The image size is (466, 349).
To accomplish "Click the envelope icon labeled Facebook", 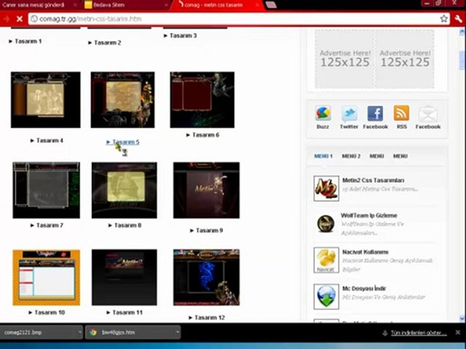I will click(428, 113).
